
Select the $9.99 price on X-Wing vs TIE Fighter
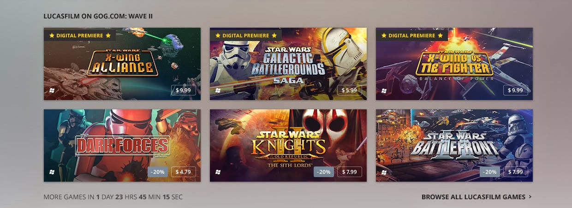(x=515, y=90)
